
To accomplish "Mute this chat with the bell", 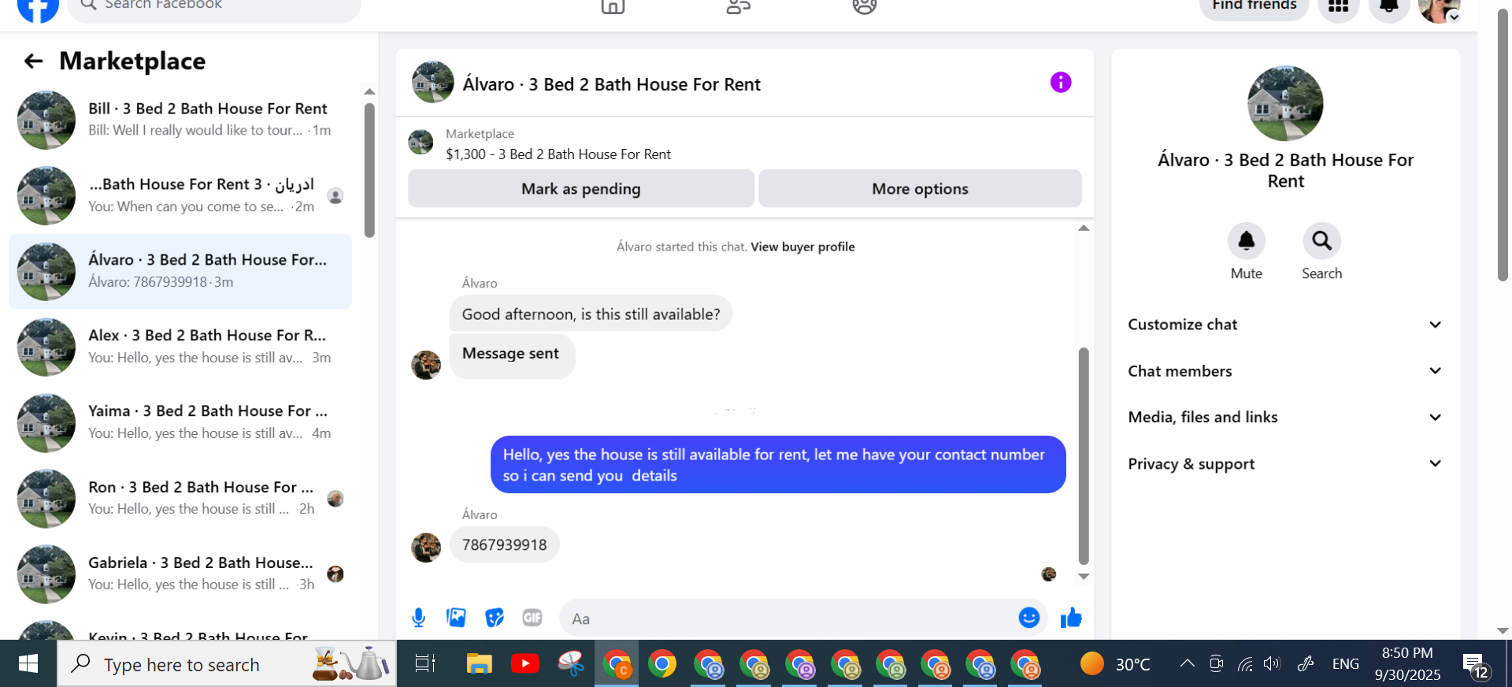I will [x=1246, y=240].
